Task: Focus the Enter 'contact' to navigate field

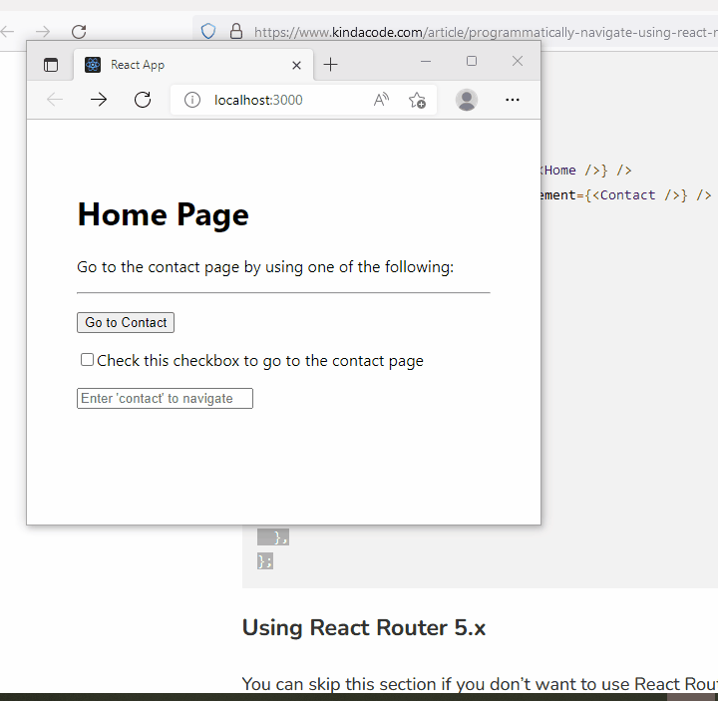Action: [x=165, y=399]
